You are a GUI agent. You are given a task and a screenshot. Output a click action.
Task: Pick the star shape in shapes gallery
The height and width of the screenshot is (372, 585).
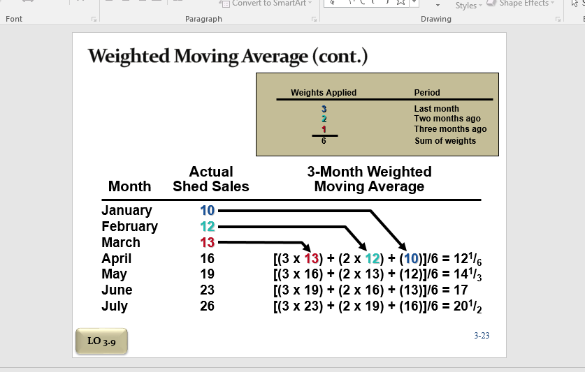tap(400, 2)
